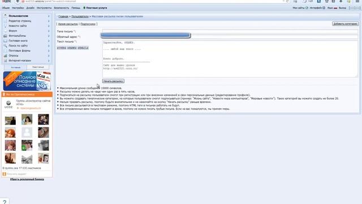Click the Убрать рекламный баннер link
The image size is (362, 204).
(27, 179)
